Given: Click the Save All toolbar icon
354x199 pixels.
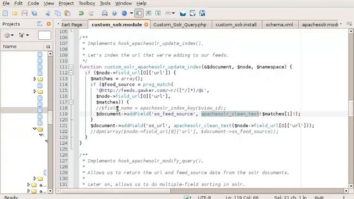Looking at the screenshot, I should click(34, 13).
